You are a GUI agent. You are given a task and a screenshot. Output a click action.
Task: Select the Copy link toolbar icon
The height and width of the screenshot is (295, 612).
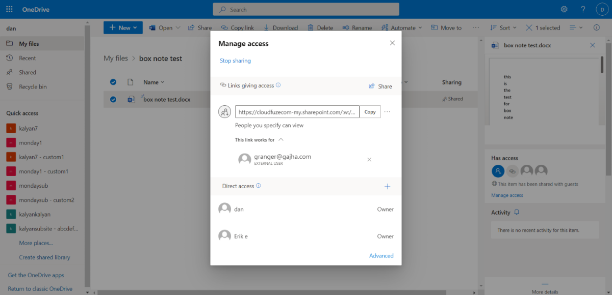pyautogui.click(x=224, y=27)
